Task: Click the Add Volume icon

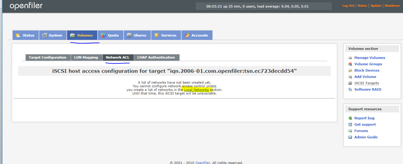Action: [350, 77]
